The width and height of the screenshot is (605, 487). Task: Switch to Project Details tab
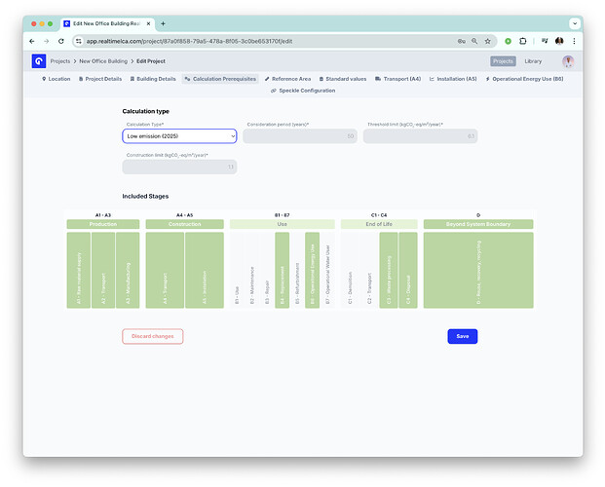click(x=100, y=79)
